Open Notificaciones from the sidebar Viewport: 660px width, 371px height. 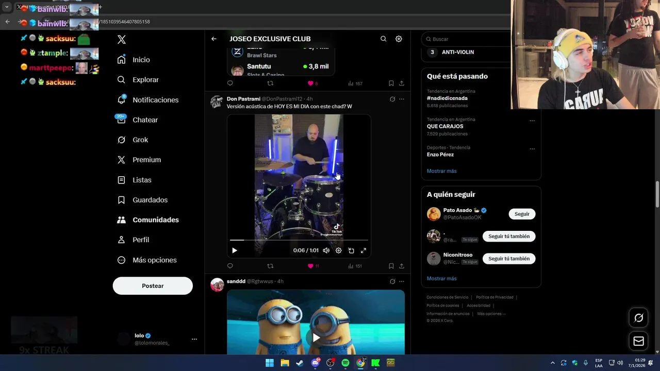tap(148, 100)
